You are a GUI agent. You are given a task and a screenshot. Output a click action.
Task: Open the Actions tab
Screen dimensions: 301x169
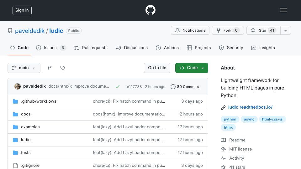tap(167, 48)
